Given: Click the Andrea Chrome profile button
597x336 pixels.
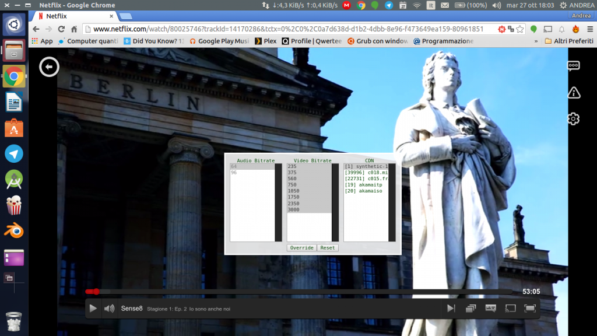Looking at the screenshot, I should tap(581, 16).
